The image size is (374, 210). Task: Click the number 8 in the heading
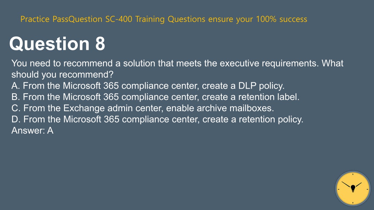pyautogui.click(x=100, y=44)
